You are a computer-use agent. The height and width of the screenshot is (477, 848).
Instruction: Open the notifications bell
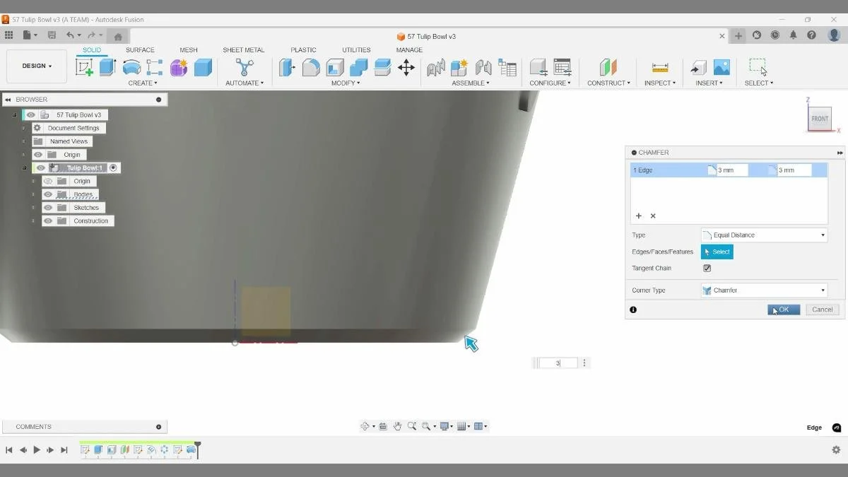(794, 35)
